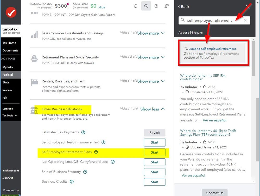Screen dimensions: 260x196
Task: Click the help panel results scrollbar
Action: pyautogui.click(x=253, y=58)
